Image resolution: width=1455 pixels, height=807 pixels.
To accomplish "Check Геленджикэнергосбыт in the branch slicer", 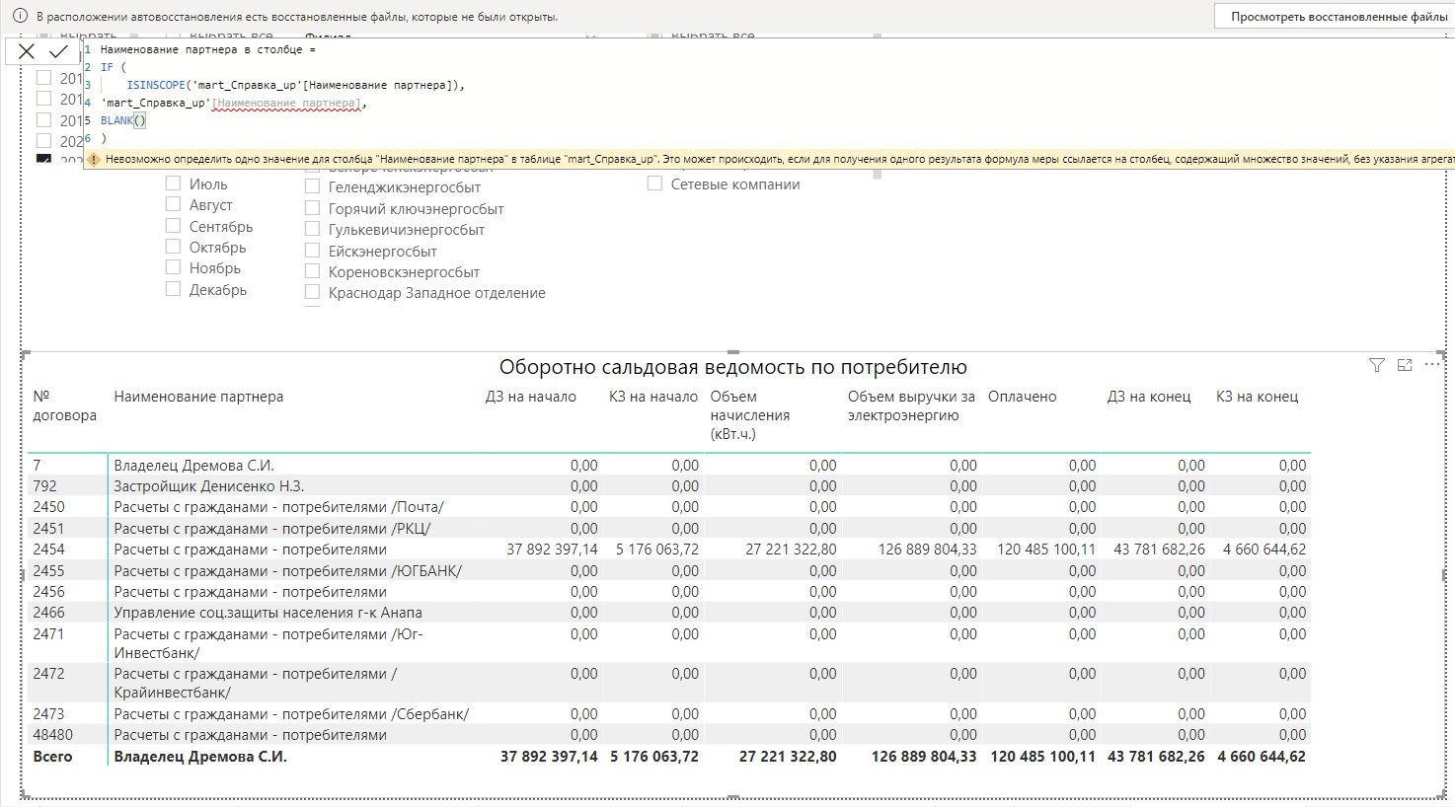I will pyautogui.click(x=312, y=186).
